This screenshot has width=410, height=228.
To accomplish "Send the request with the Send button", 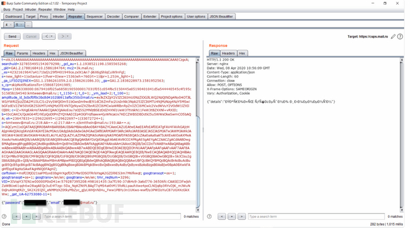I will [x=12, y=36].
